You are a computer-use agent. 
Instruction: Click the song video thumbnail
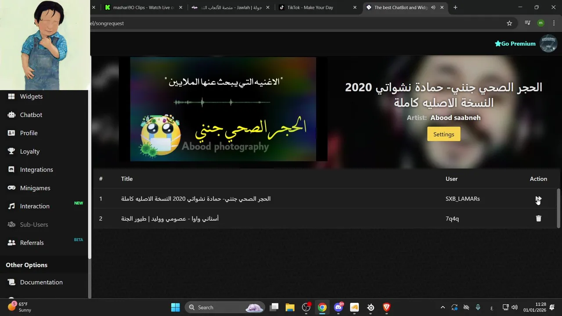pyautogui.click(x=223, y=109)
